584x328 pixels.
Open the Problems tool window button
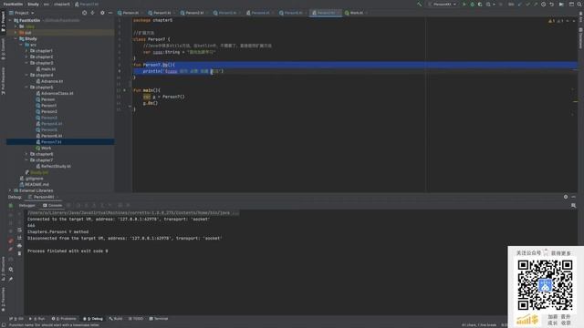64,319
